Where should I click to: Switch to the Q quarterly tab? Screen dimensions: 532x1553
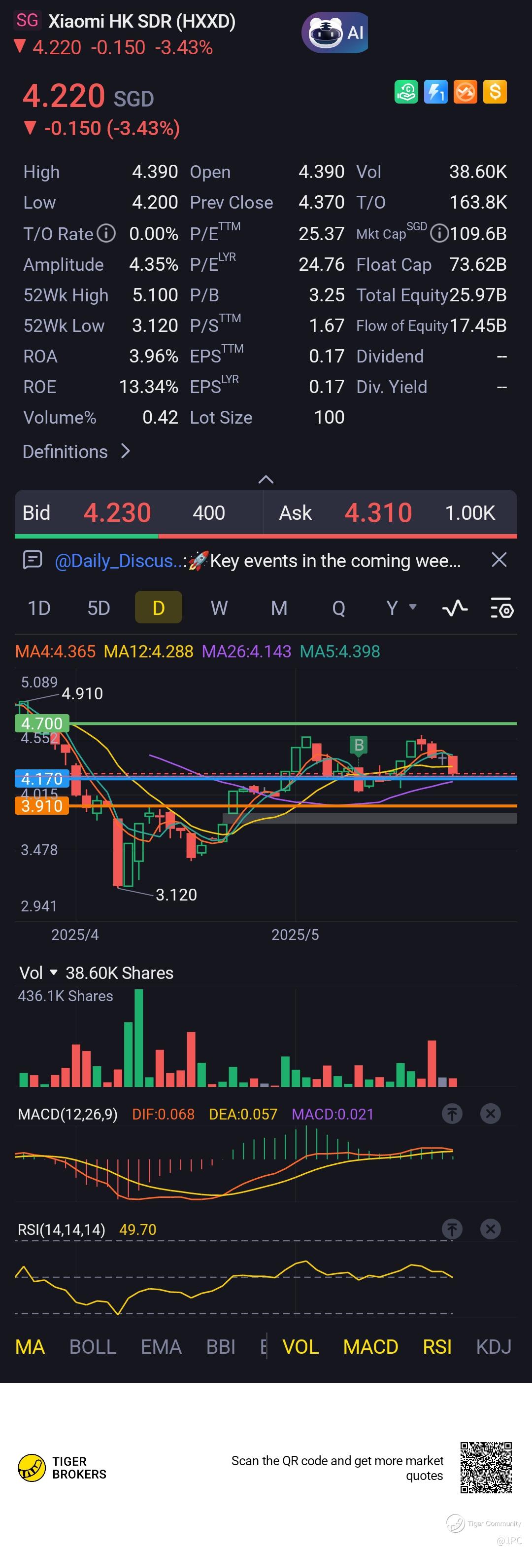(x=338, y=608)
